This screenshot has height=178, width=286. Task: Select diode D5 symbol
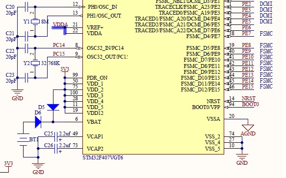(x=53, y=107)
